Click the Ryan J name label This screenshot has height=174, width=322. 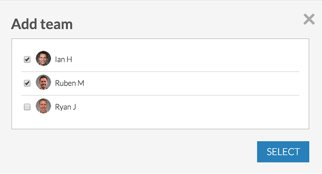[x=66, y=107]
